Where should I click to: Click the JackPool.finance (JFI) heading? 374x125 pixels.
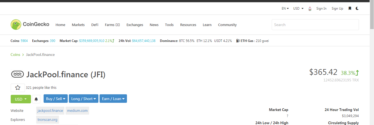pyautogui.click(x=66, y=75)
